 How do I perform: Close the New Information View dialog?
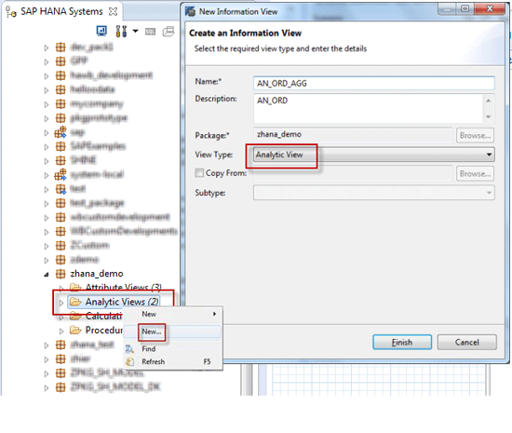click(x=490, y=8)
